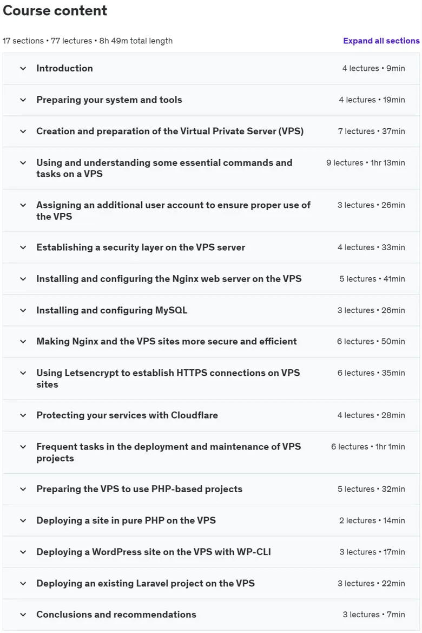This screenshot has width=422, height=633.
Task: Expand the Introduction section chevron
Action: [23, 69]
